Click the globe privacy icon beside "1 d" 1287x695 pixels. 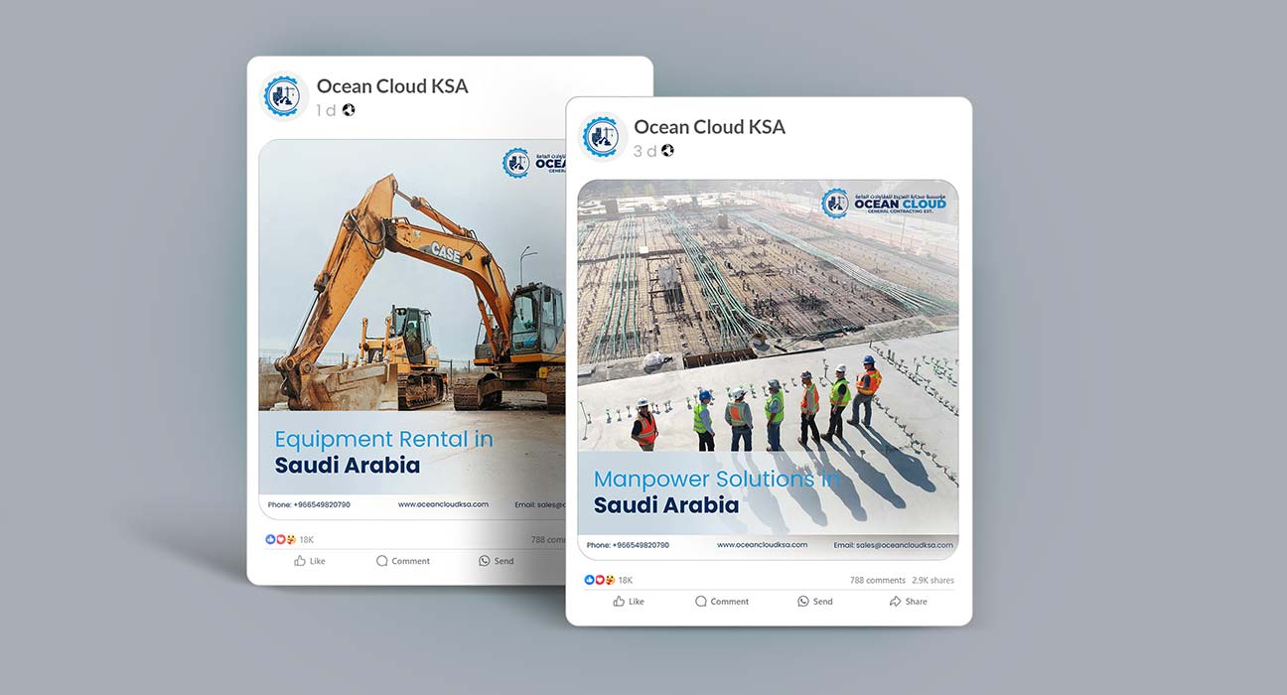[x=349, y=110]
